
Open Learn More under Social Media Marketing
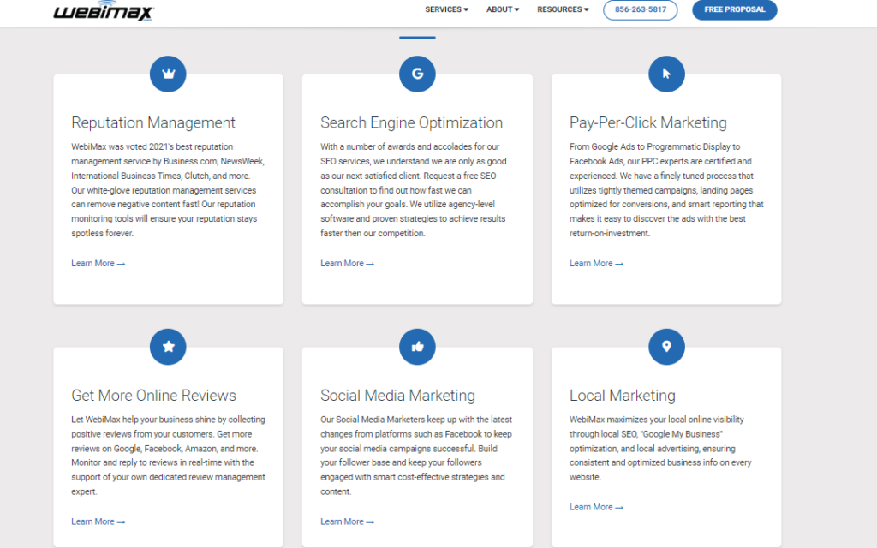(x=347, y=521)
